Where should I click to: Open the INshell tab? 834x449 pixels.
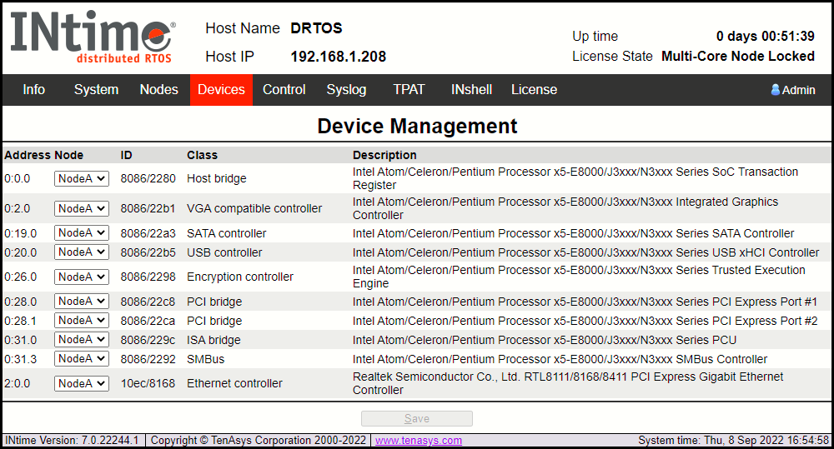point(471,90)
